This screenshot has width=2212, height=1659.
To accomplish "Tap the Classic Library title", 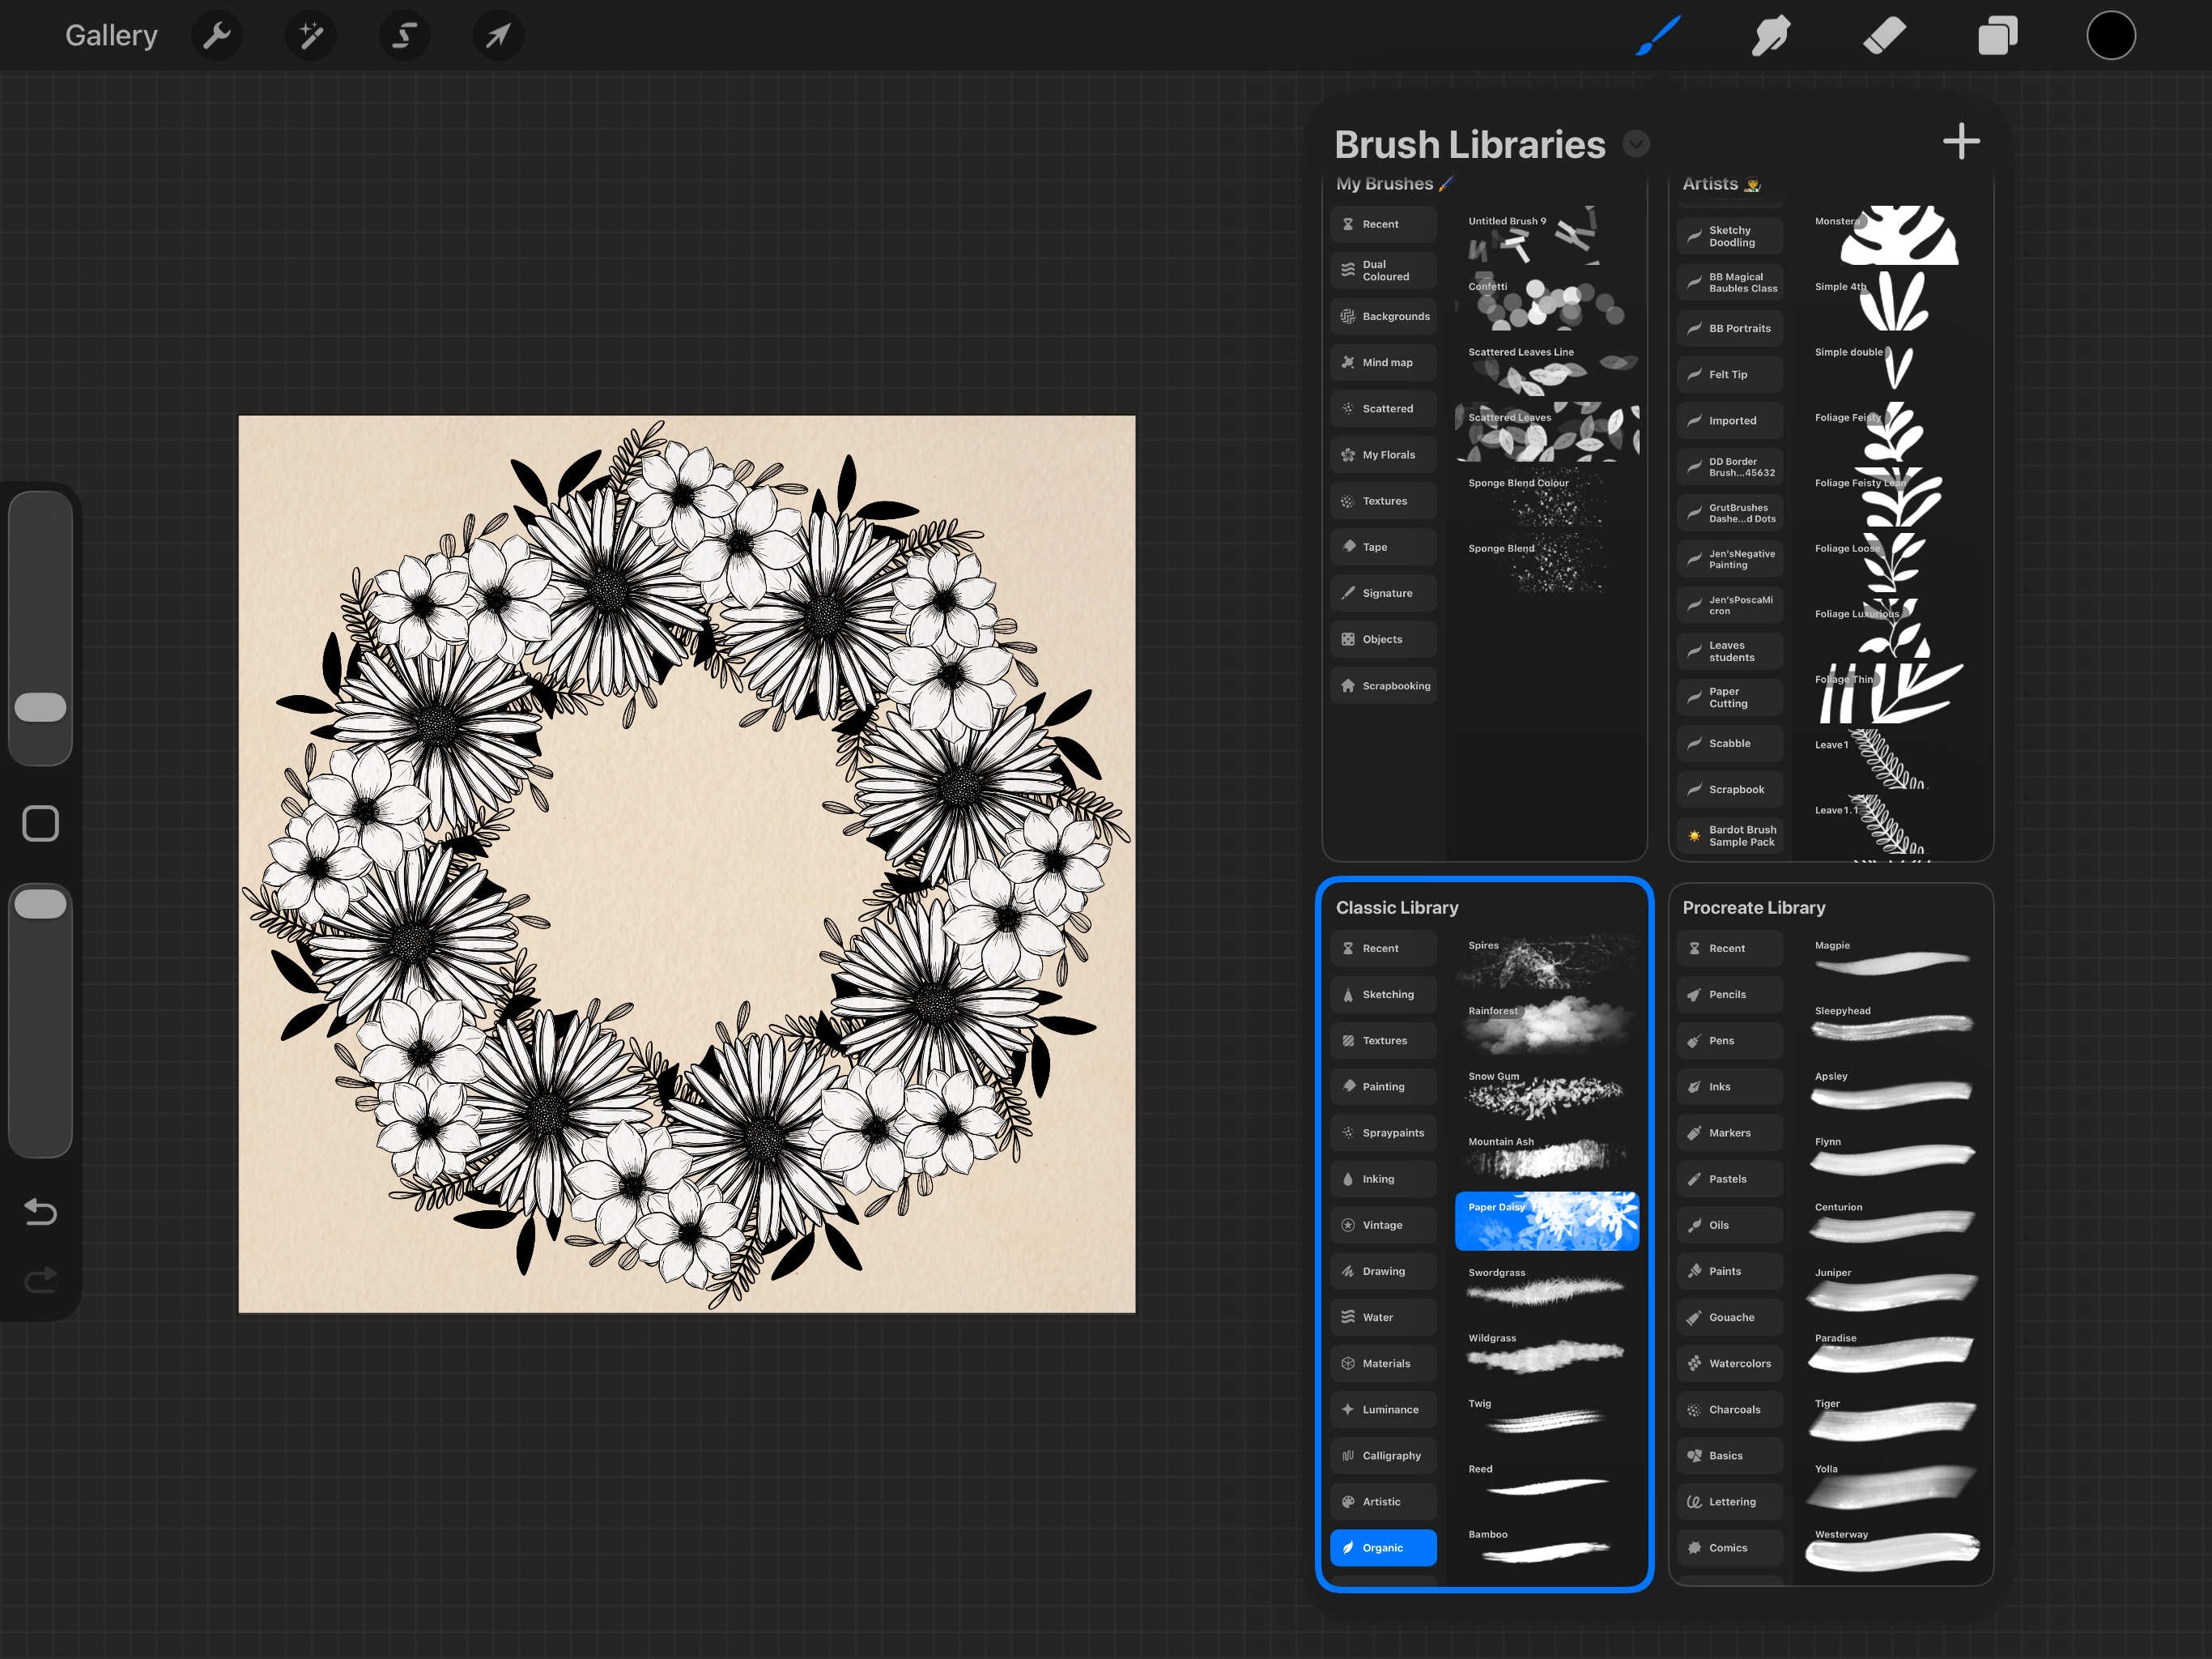I will [x=1397, y=907].
